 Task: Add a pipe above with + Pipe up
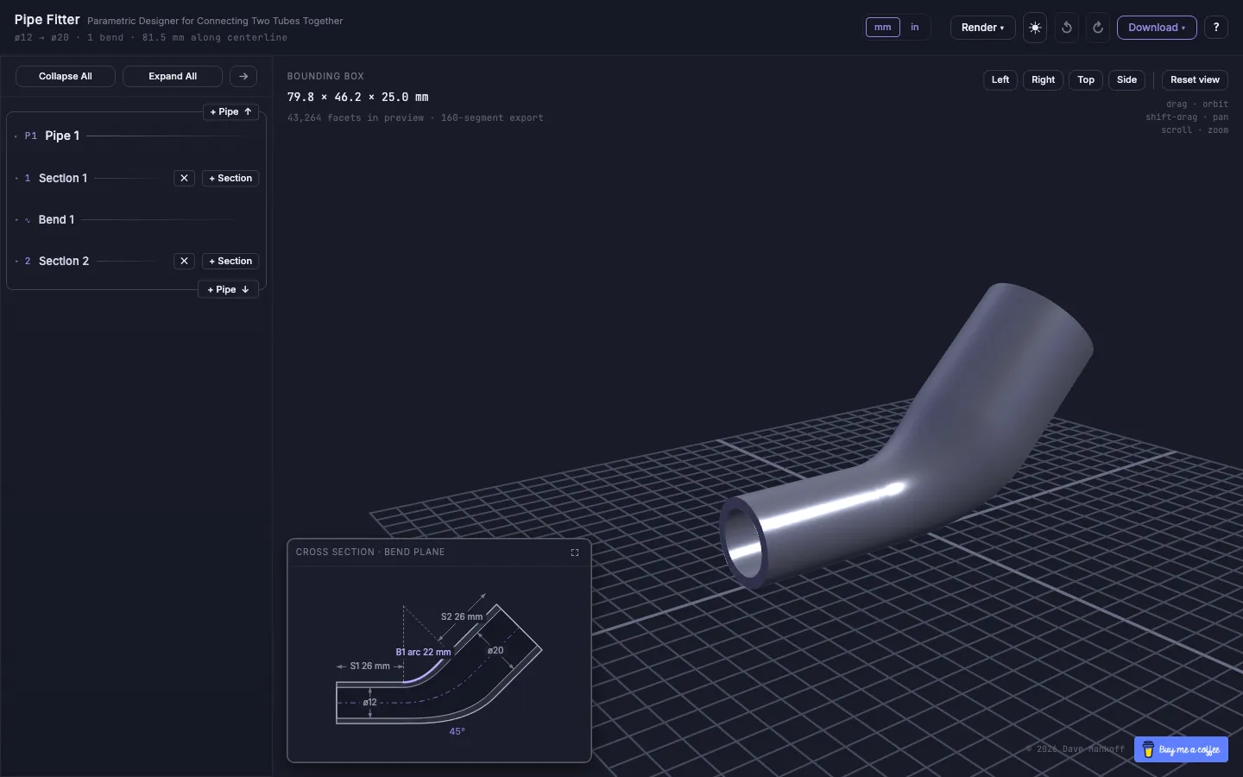[x=231, y=111]
